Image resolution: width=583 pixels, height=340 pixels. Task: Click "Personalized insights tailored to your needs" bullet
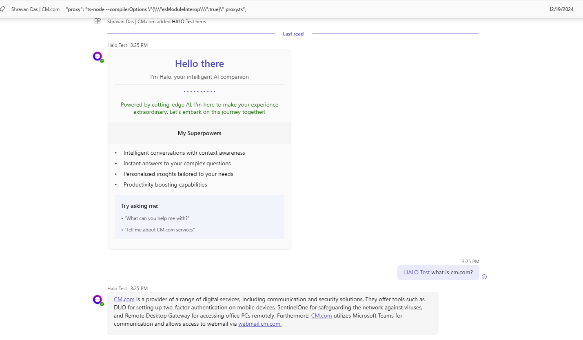point(178,174)
